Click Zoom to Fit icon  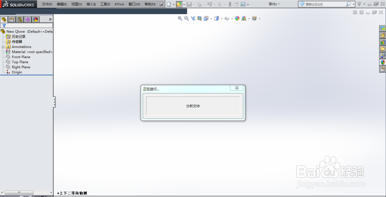click(x=180, y=19)
